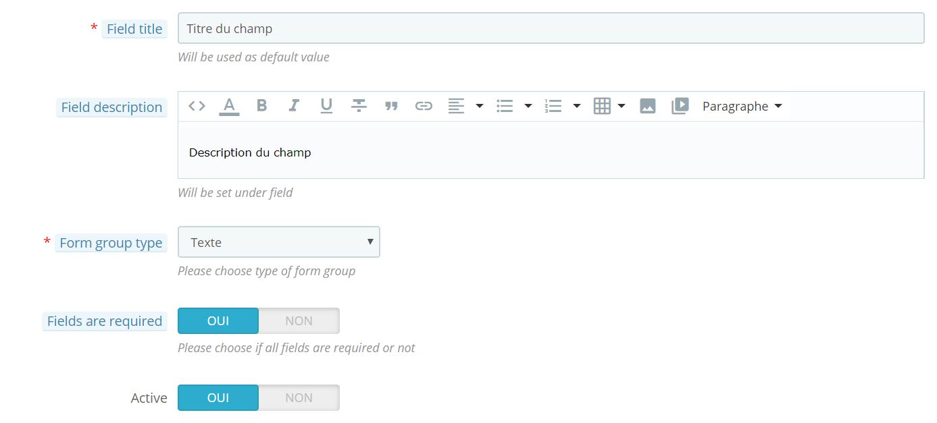Embed a video in the field description
This screenshot has width=937, height=423.
680,105
